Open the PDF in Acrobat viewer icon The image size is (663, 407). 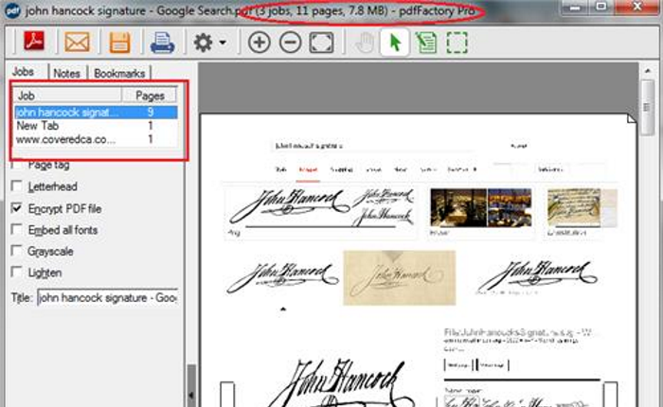pyautogui.click(x=34, y=42)
